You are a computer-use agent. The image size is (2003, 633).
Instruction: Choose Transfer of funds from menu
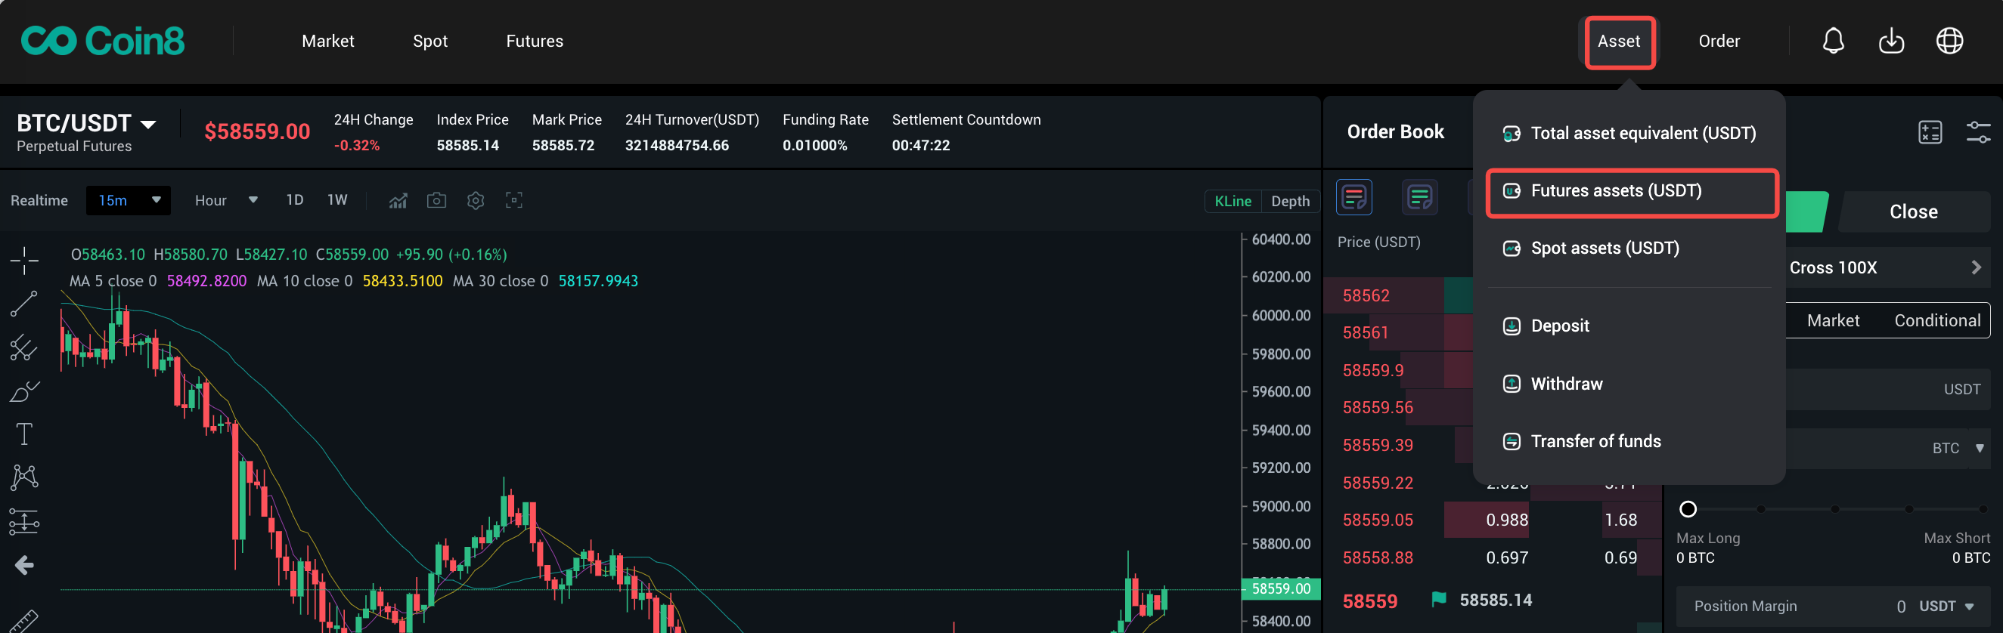click(1595, 441)
